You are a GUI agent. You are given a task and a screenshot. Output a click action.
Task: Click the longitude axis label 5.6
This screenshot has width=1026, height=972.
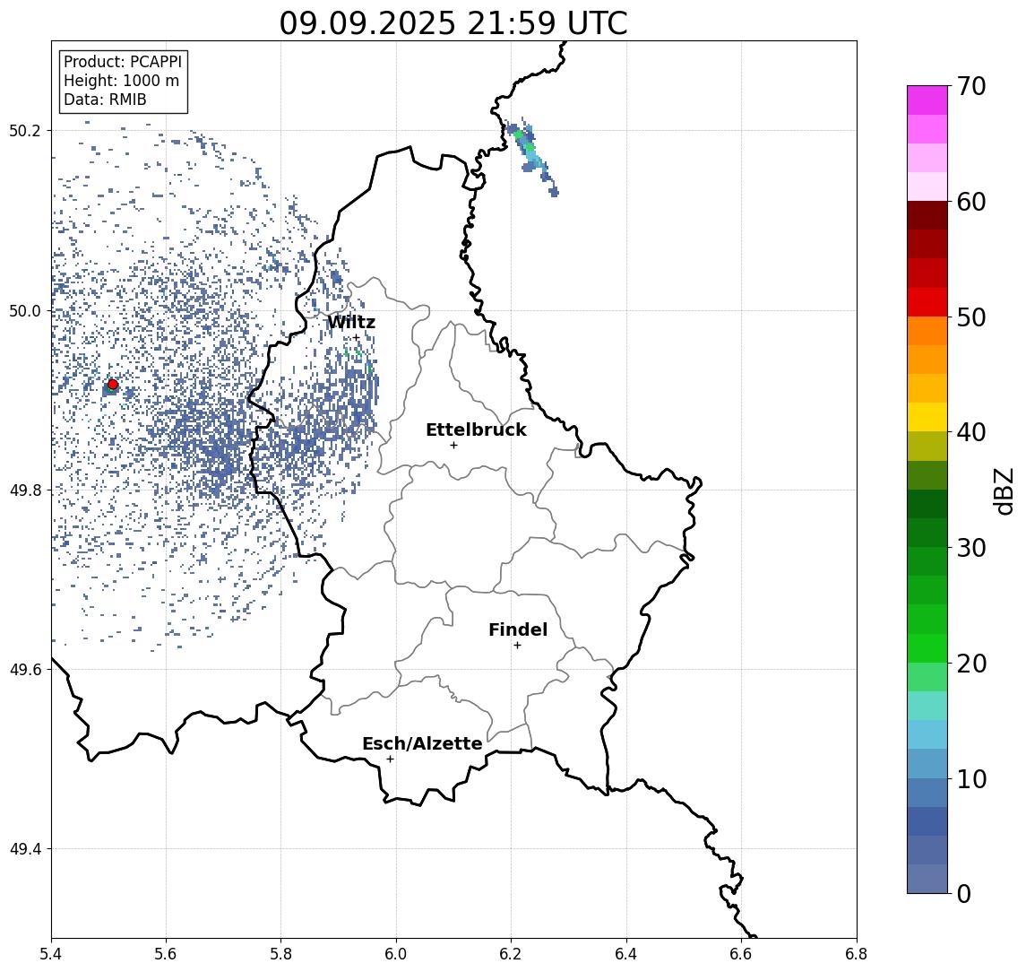coord(166,954)
